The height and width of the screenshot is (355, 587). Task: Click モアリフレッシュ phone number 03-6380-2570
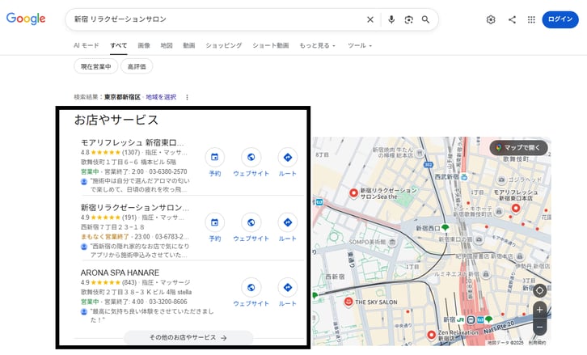tap(168, 171)
